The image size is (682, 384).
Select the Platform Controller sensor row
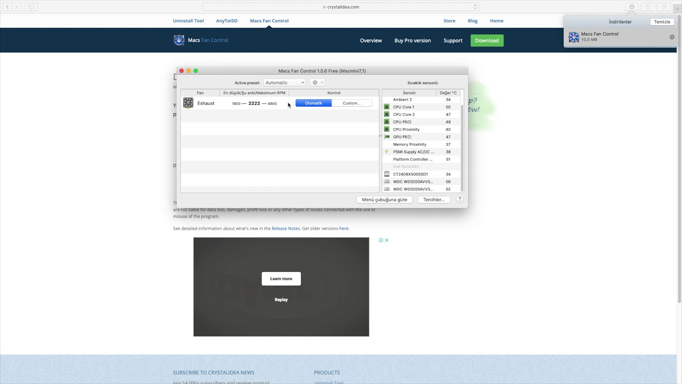coord(421,159)
